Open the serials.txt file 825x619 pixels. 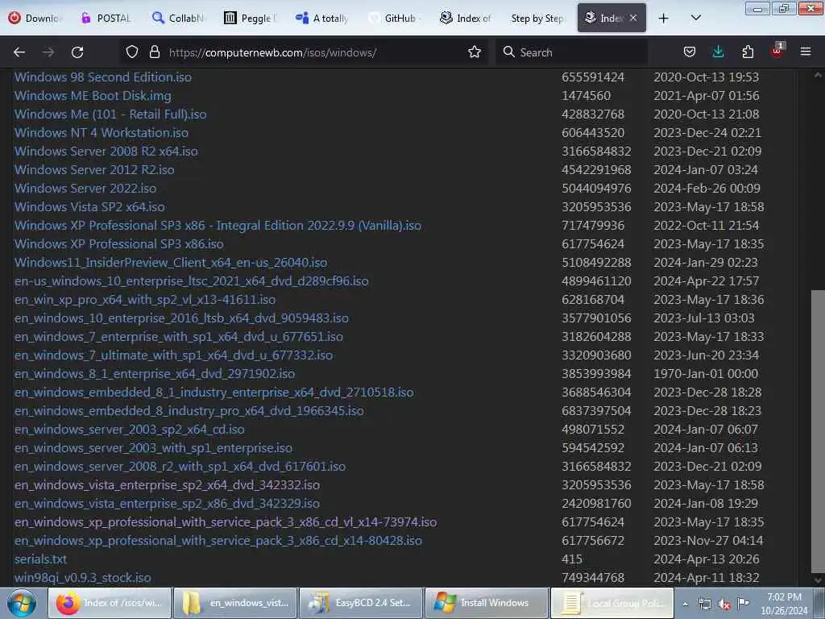coord(40,559)
